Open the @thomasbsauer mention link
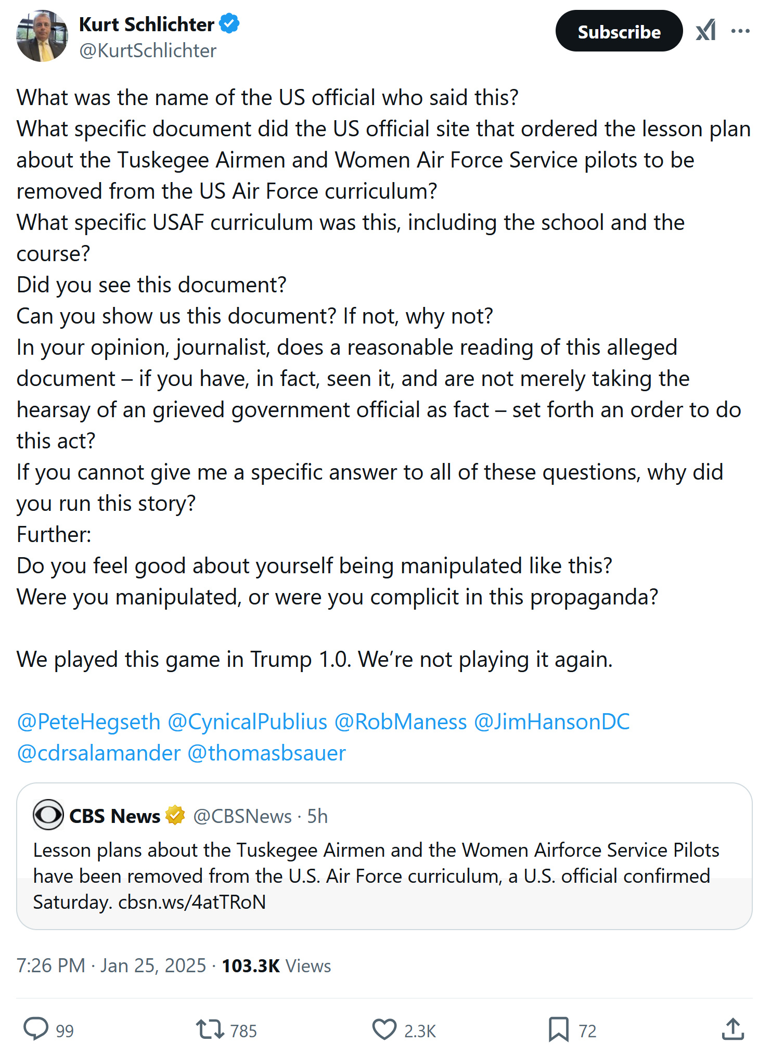 [266, 753]
